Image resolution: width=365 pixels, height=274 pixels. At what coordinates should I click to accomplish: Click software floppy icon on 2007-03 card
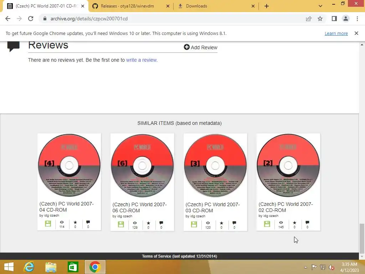pos(194,224)
